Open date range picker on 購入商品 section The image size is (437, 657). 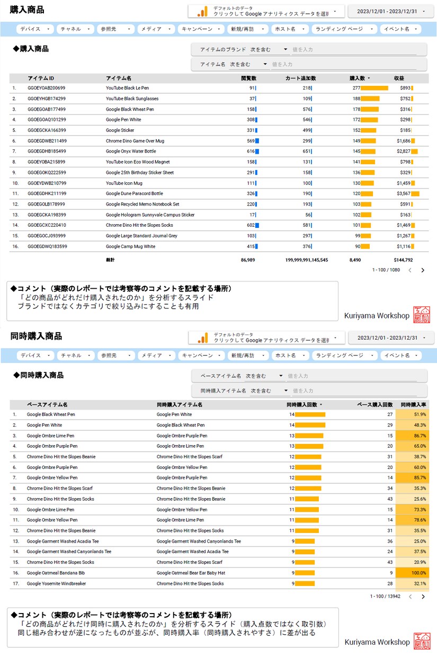tap(391, 11)
